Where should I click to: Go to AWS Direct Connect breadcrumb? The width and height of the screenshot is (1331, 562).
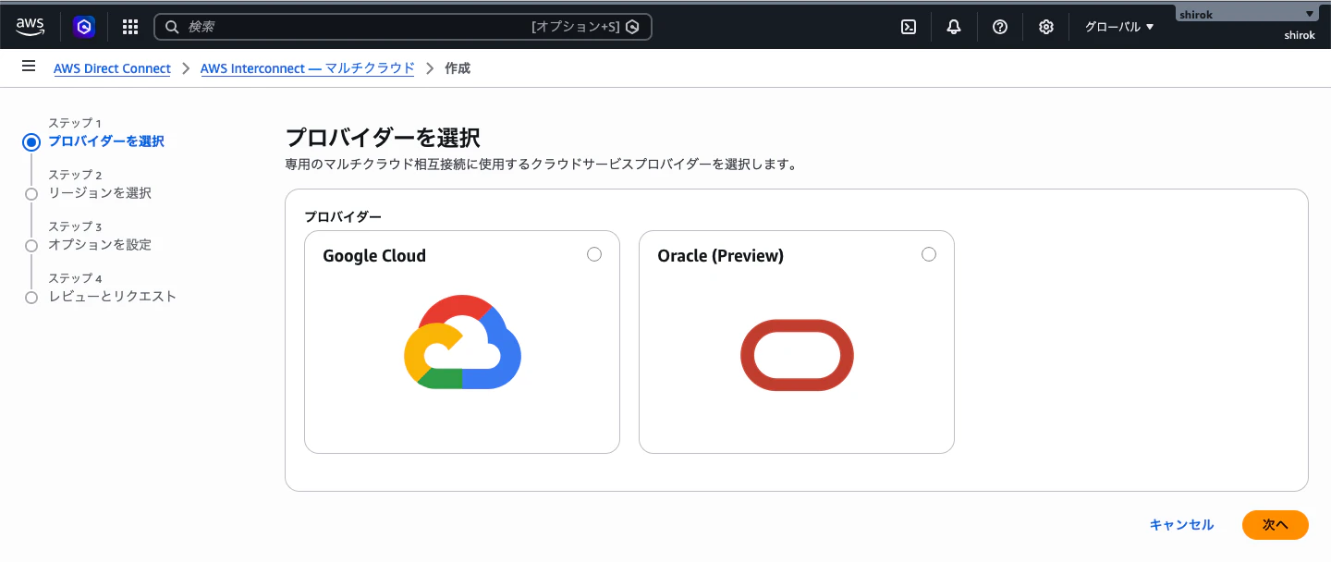(x=112, y=68)
